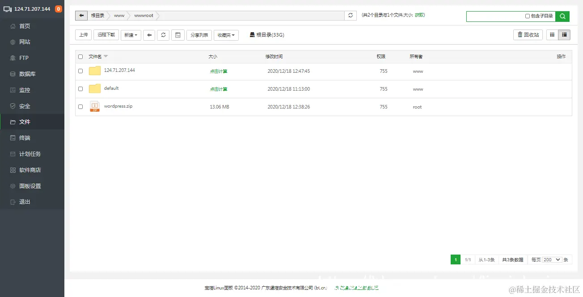
Task: Refresh the path with the reload icon
Action: pyautogui.click(x=351, y=15)
